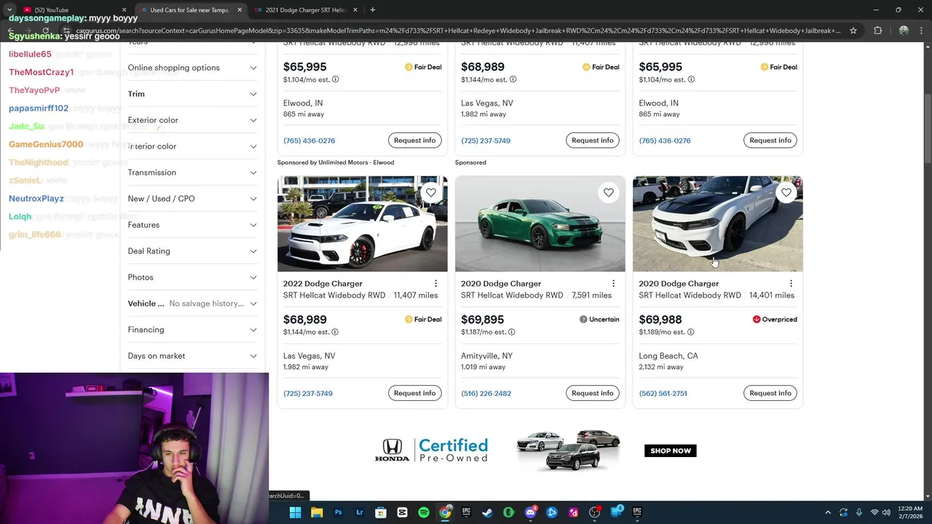Favorite the green 2020 Dodge Charger
Image resolution: width=932 pixels, height=524 pixels.
(609, 193)
